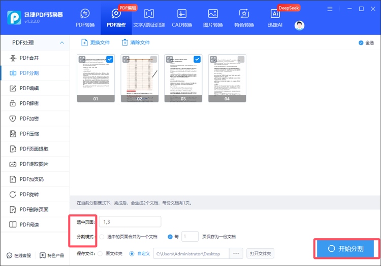The image size is (381, 266).
Task: Open PDF阅读 option
Action: (35, 224)
